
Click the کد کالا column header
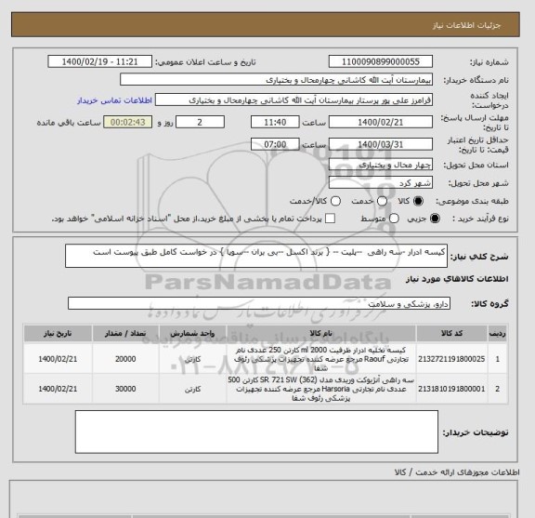pyautogui.click(x=451, y=334)
